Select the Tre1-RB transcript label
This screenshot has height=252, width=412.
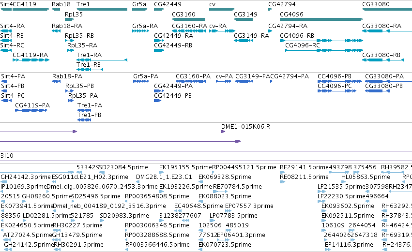tap(89, 65)
